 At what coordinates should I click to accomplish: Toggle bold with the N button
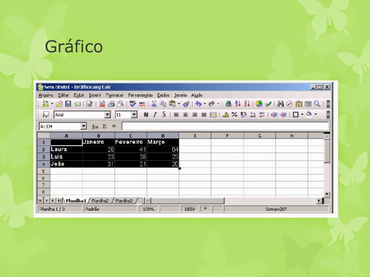(x=146, y=115)
